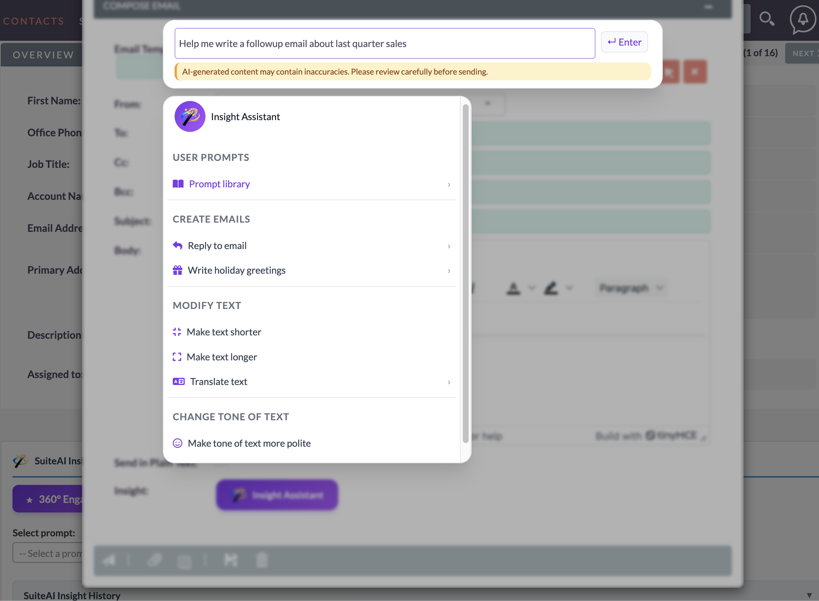This screenshot has height=601, width=819.
Task: Switch to the OVERVIEW tab
Action: (43, 54)
